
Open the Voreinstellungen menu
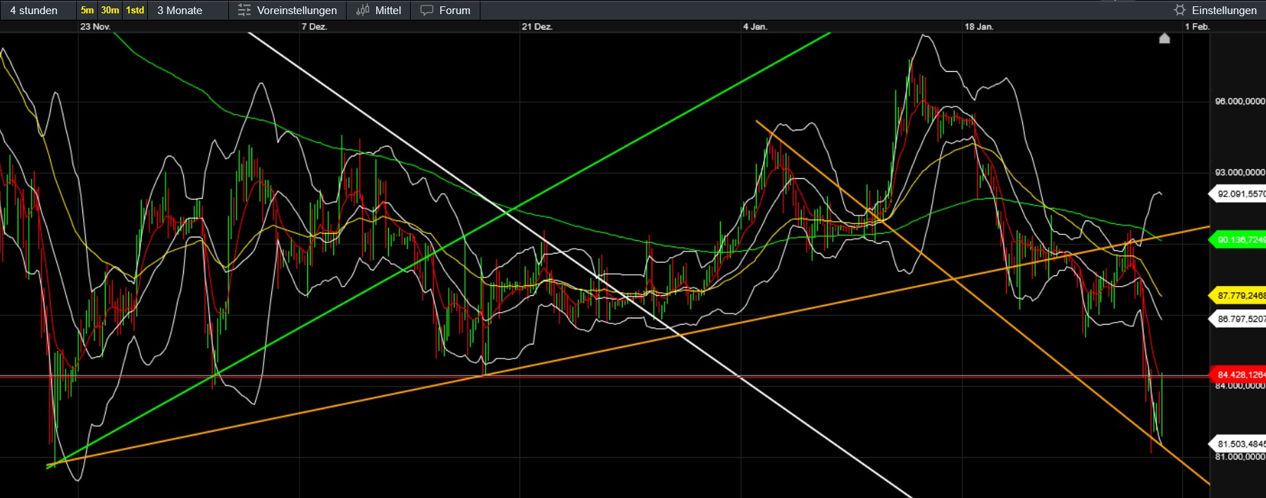pyautogui.click(x=297, y=11)
